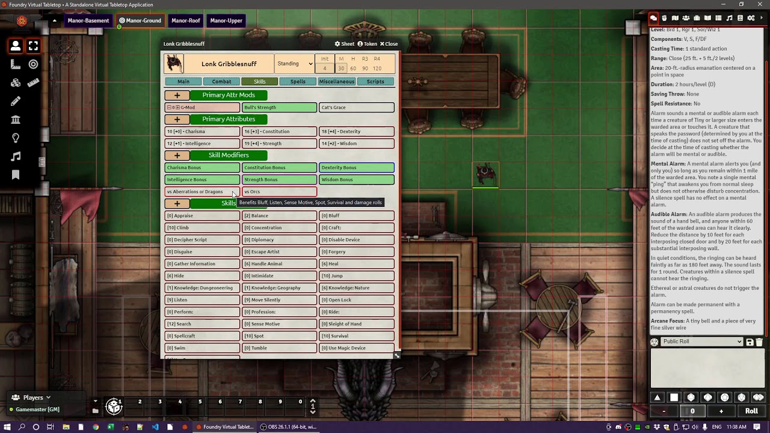This screenshot has height=433, width=770.
Task: Pick the d20 die icon in dice tray
Action: click(x=742, y=398)
